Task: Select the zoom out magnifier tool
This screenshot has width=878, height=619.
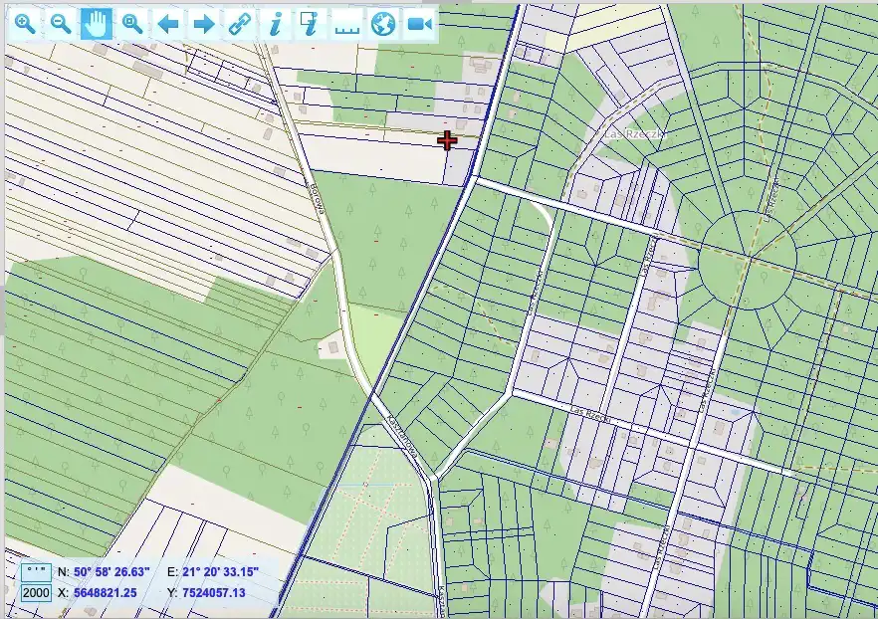Action: click(61, 24)
